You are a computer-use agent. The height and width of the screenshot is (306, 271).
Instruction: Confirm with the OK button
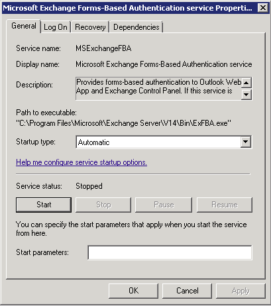point(133,291)
